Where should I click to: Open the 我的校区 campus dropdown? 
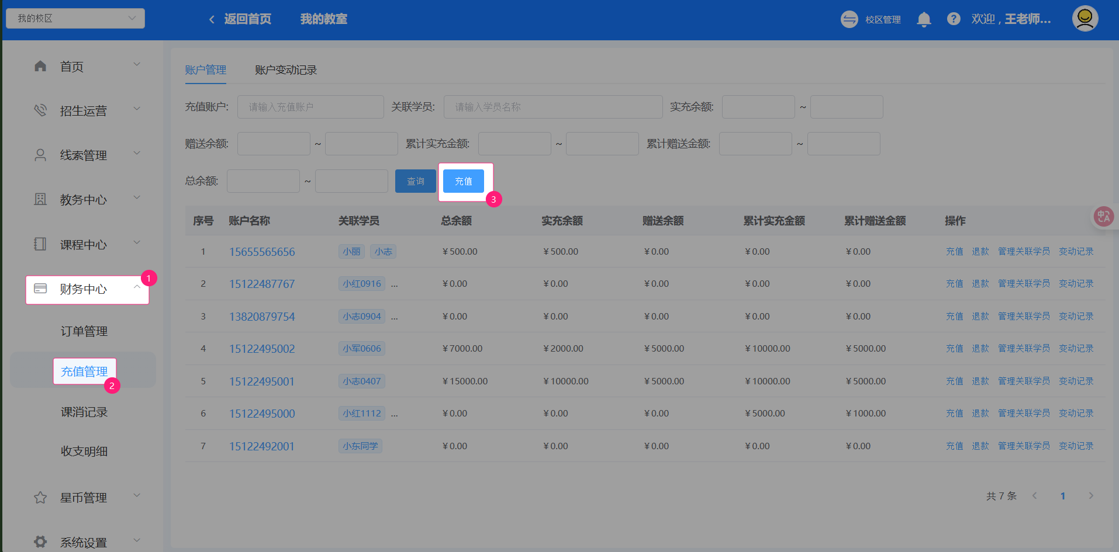point(75,18)
